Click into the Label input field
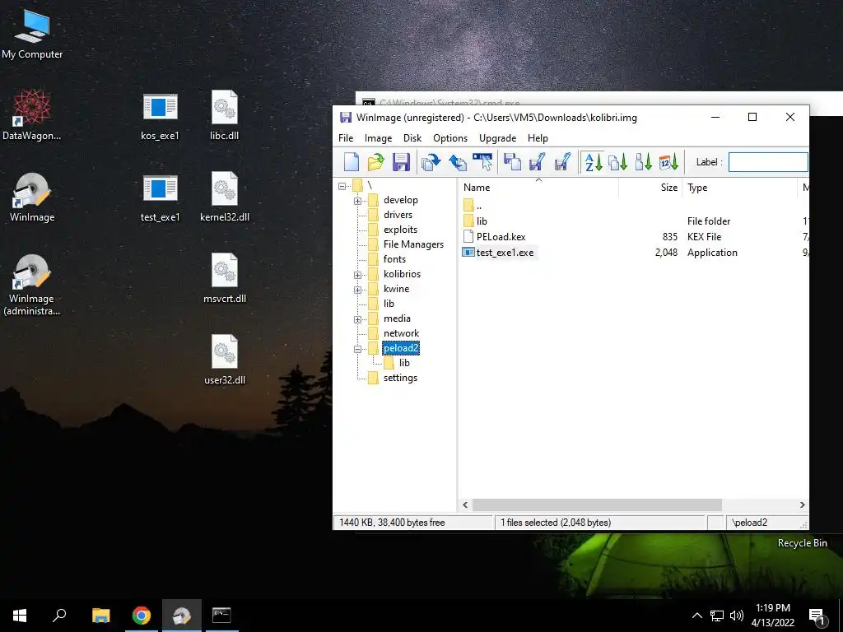This screenshot has height=632, width=843. pyautogui.click(x=768, y=162)
